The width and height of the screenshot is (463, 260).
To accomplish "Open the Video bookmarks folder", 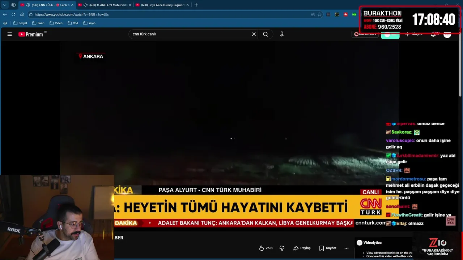I will pyautogui.click(x=56, y=23).
